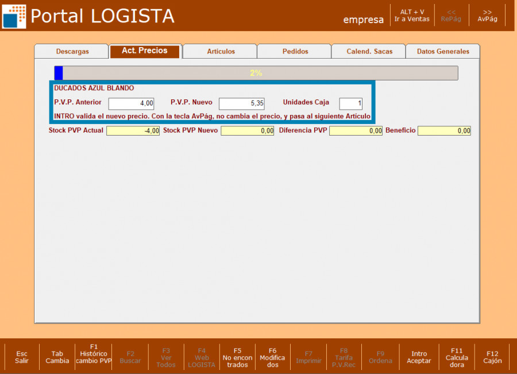Focus the P.V.P. Nuevo price field
The height and width of the screenshot is (374, 517).
pos(241,104)
